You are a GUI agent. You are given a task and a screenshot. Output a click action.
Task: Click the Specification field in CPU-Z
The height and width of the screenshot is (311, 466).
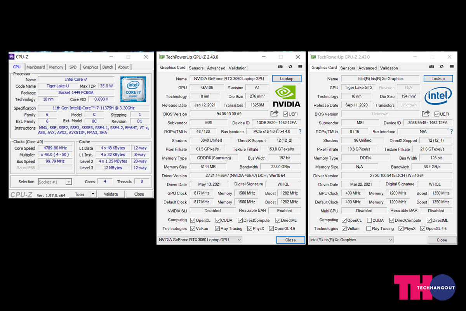(93, 108)
